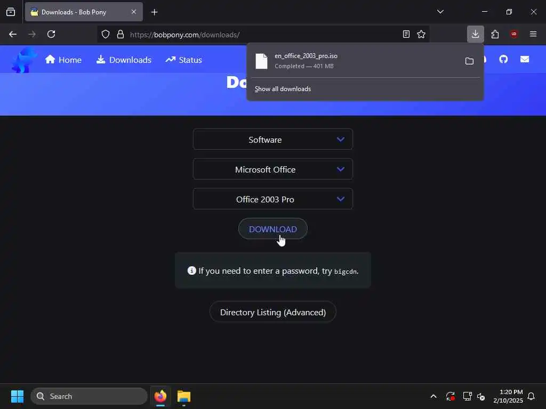Image resolution: width=546 pixels, height=409 pixels.
Task: Toggle the downloads toolbar button
Action: [x=475, y=34]
